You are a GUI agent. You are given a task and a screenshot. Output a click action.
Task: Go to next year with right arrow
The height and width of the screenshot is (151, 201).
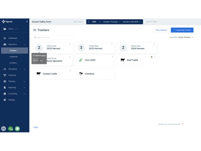[x=100, y=22]
